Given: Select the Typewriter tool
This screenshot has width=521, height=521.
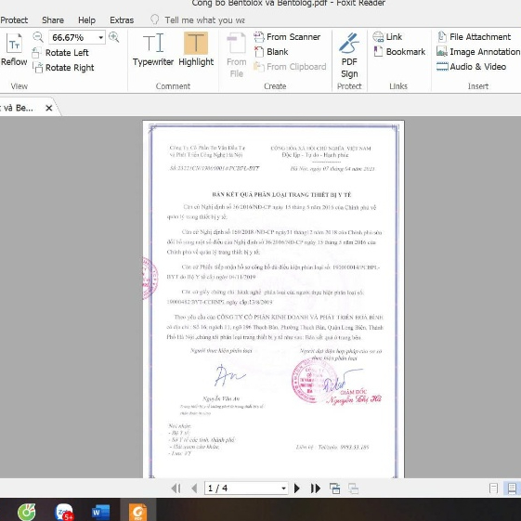Looking at the screenshot, I should (153, 49).
